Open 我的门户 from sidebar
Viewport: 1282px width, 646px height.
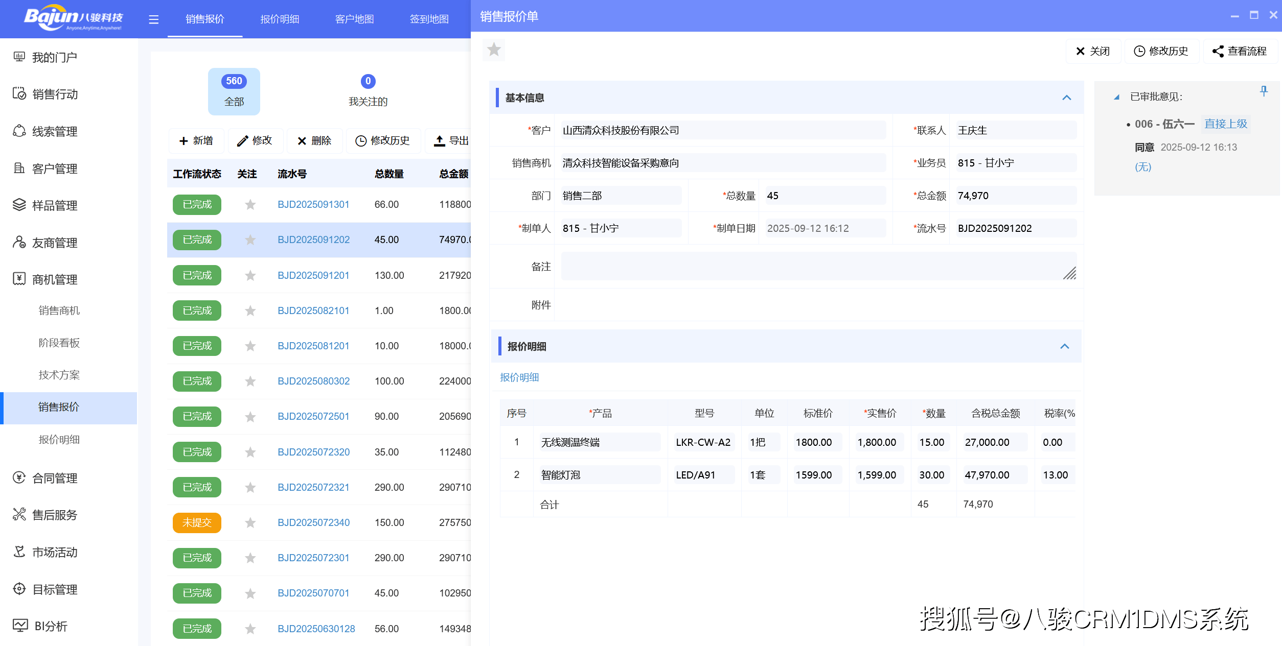pos(54,57)
